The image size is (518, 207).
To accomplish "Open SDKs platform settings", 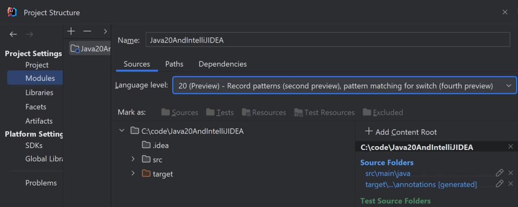I will click(34, 146).
